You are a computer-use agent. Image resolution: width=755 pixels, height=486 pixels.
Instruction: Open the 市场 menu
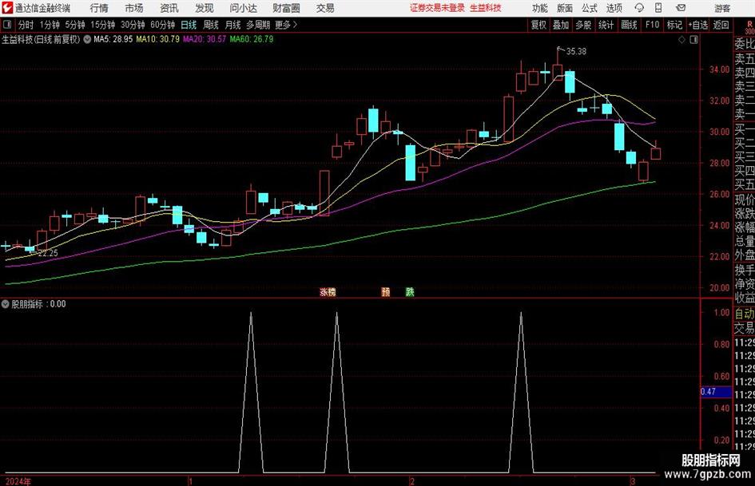click(134, 8)
